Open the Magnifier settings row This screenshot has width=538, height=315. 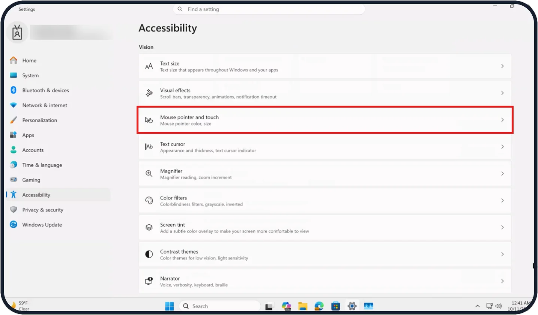(325, 174)
